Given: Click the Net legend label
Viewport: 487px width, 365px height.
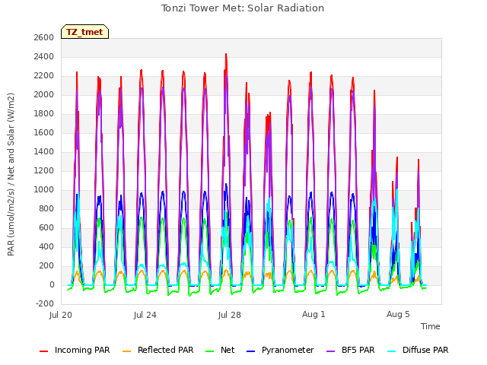Looking at the screenshot, I should [228, 350].
